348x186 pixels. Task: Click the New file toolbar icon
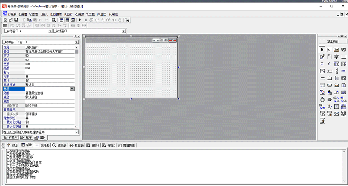(5, 20)
